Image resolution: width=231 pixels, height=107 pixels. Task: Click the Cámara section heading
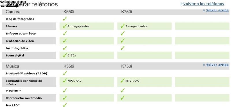[x=13, y=12]
